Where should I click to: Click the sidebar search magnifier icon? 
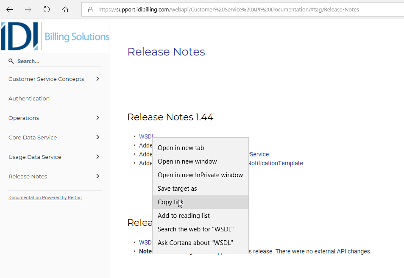pyautogui.click(x=11, y=61)
